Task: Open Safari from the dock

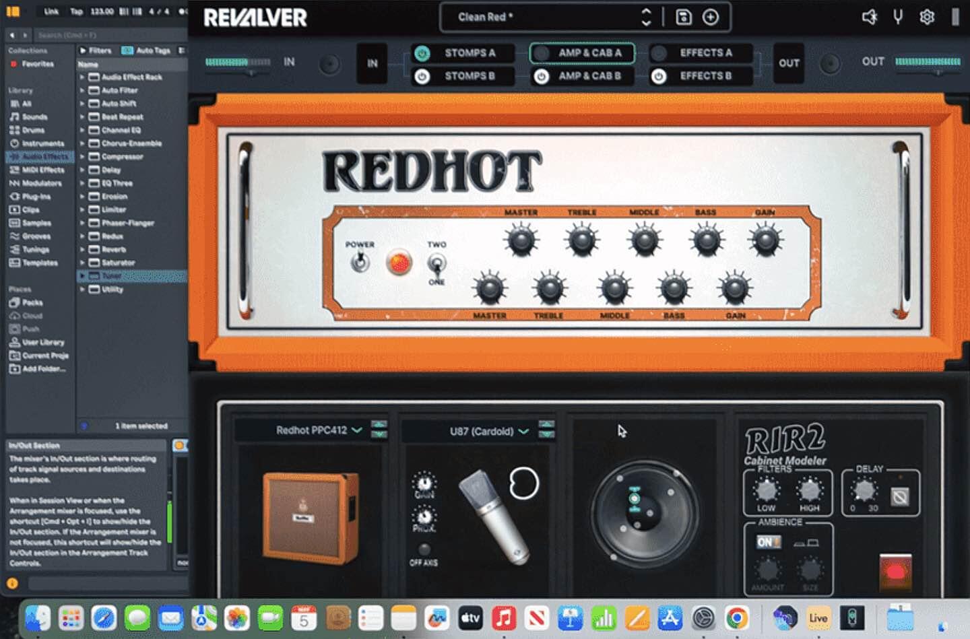Action: (104, 617)
